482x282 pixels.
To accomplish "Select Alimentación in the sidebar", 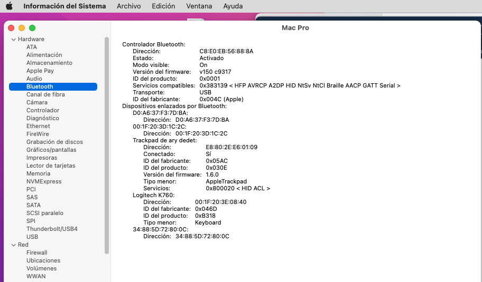I will pyautogui.click(x=44, y=55).
